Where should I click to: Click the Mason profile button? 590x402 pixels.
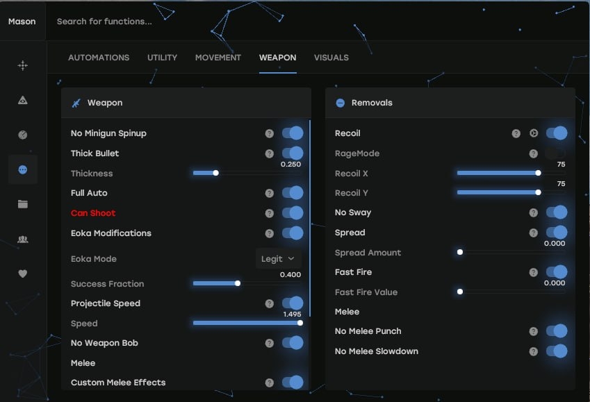22,22
